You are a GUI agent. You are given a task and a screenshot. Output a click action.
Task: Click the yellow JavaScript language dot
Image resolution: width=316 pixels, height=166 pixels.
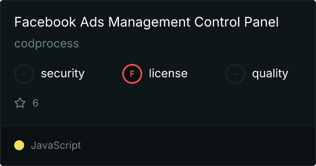pyautogui.click(x=19, y=145)
